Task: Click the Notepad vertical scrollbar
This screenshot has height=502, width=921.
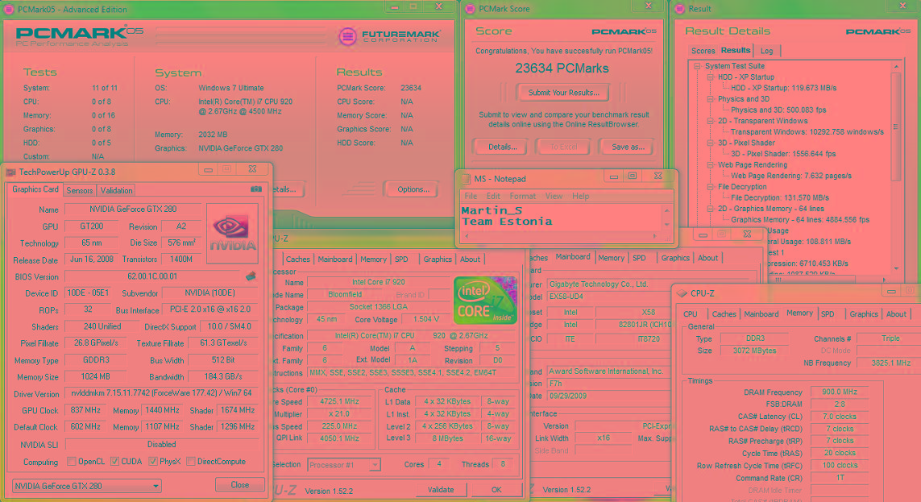Action: pyautogui.click(x=666, y=218)
